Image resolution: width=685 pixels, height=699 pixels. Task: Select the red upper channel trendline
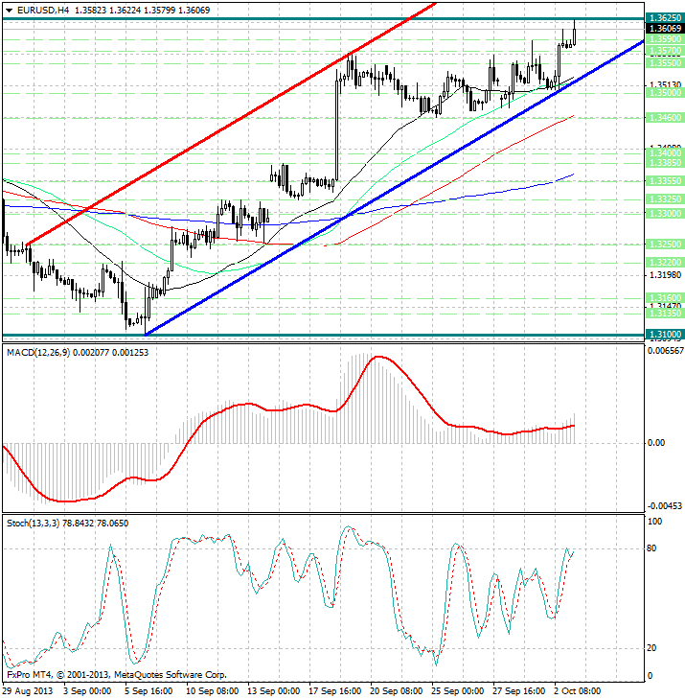(232, 125)
